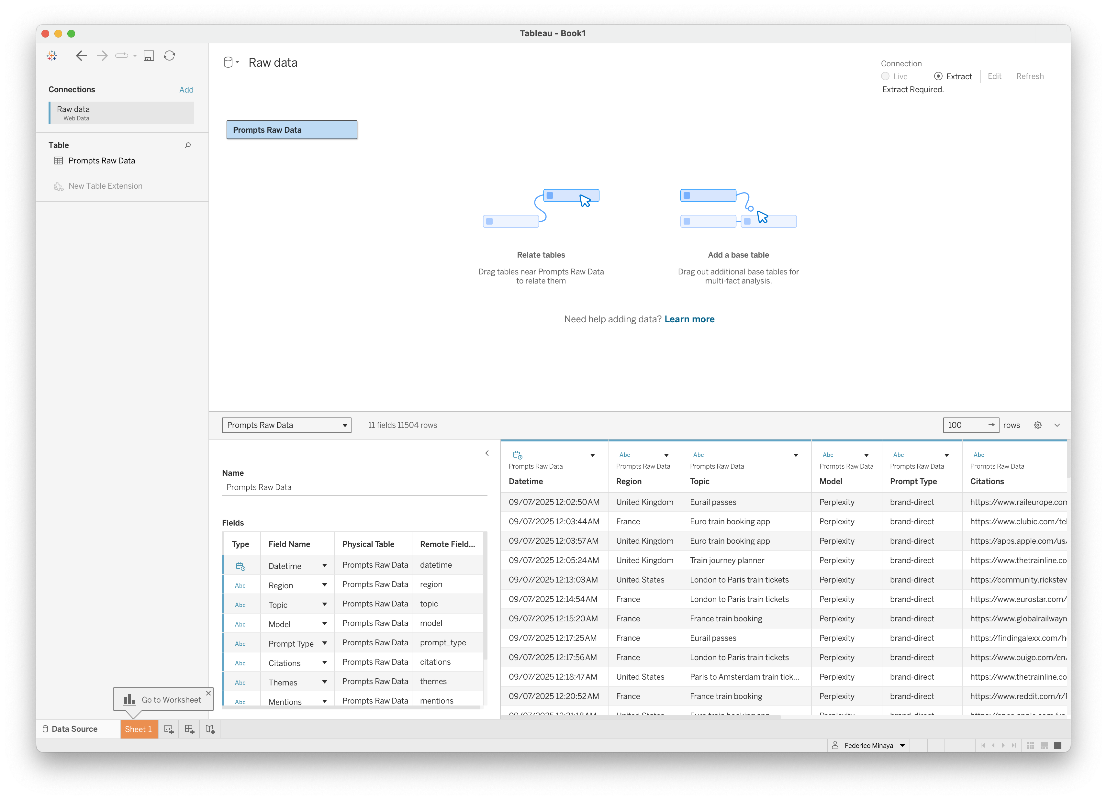
Task: Open the Learn more link
Action: (x=689, y=319)
